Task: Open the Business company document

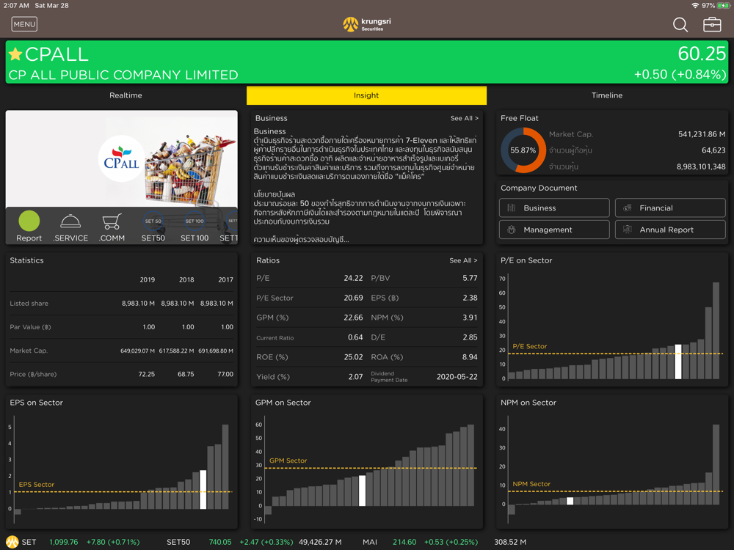Action: point(554,208)
